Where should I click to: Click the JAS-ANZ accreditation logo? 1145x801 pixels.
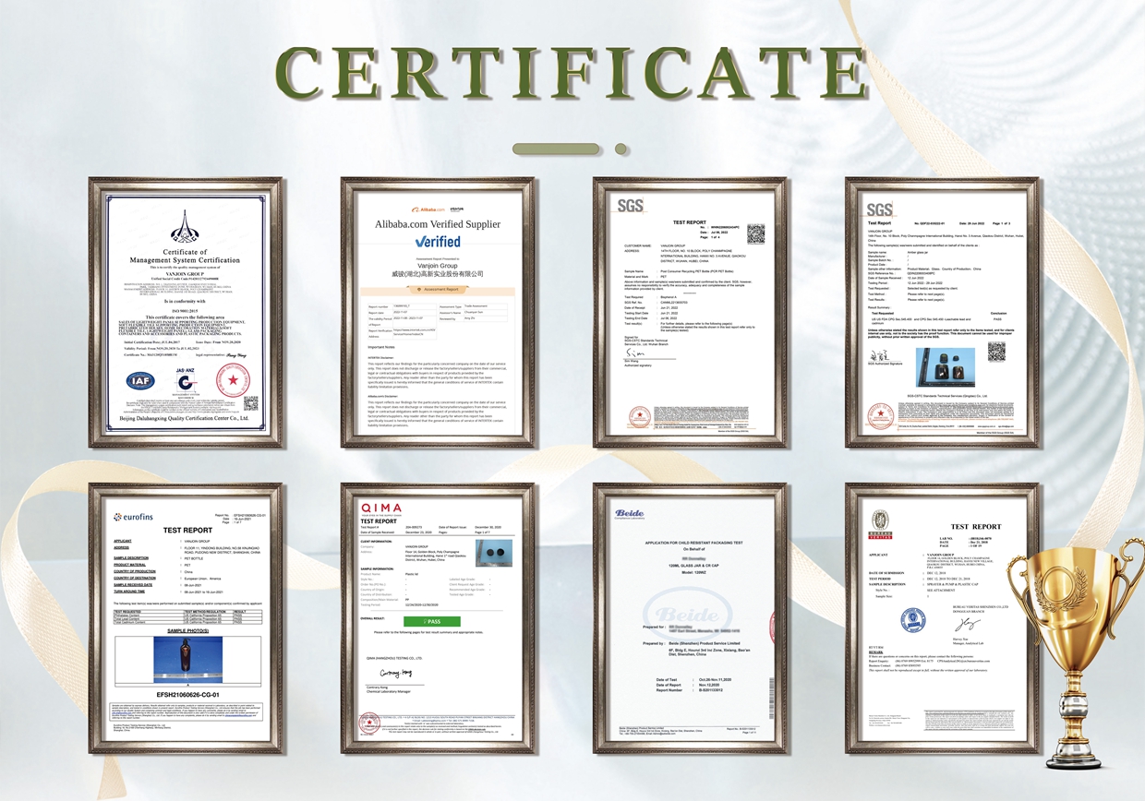click(x=187, y=383)
